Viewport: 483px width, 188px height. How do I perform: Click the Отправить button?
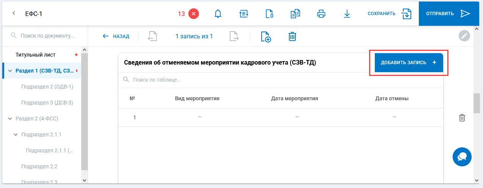(448, 14)
